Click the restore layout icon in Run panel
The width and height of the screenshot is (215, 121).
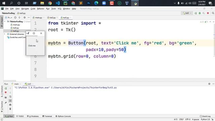pyautogui.click(x=6, y=97)
